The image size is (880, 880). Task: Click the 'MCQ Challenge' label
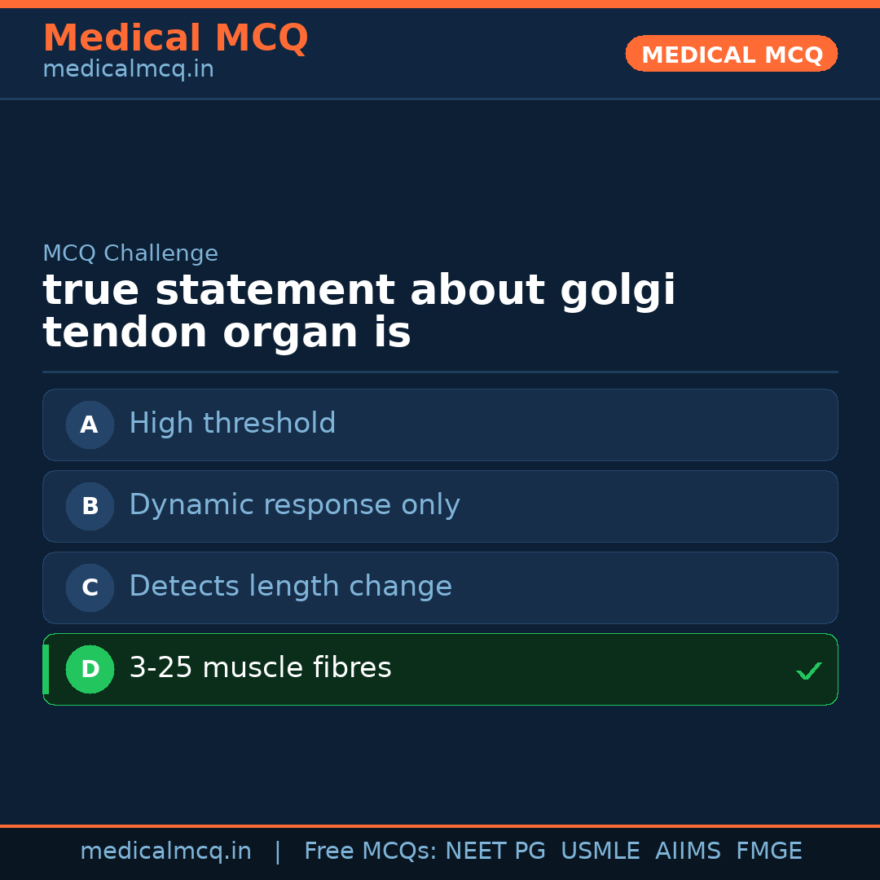130,253
